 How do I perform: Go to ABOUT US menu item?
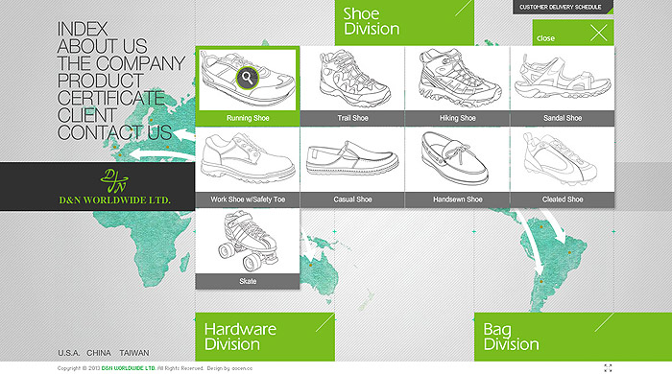click(102, 46)
